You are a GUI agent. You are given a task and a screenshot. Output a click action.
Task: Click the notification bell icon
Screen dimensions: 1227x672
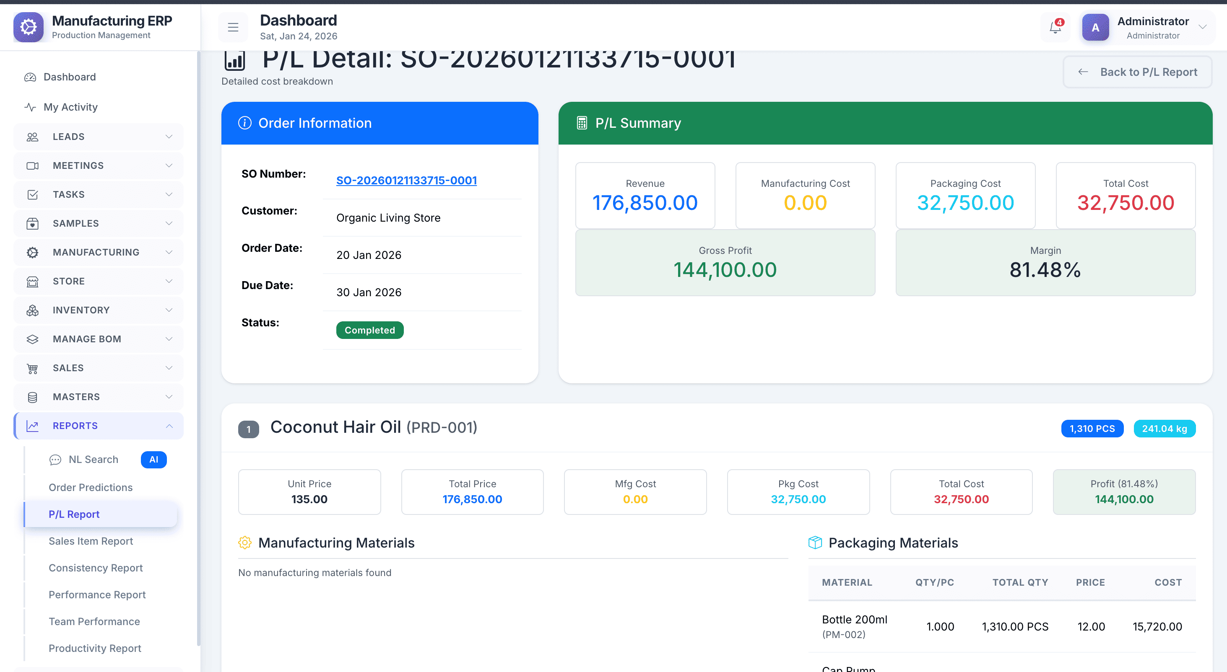tap(1055, 28)
